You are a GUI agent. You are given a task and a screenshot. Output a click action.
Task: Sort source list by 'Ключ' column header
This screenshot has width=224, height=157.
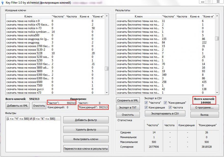(28, 16)
